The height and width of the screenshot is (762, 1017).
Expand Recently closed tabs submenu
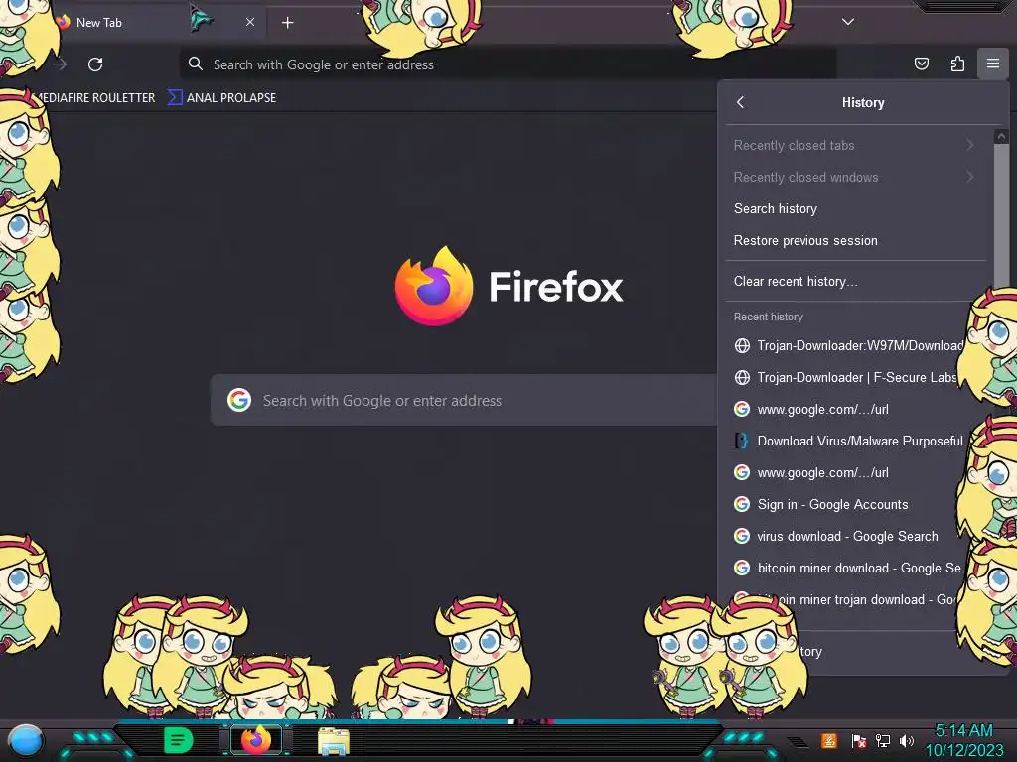(855, 145)
